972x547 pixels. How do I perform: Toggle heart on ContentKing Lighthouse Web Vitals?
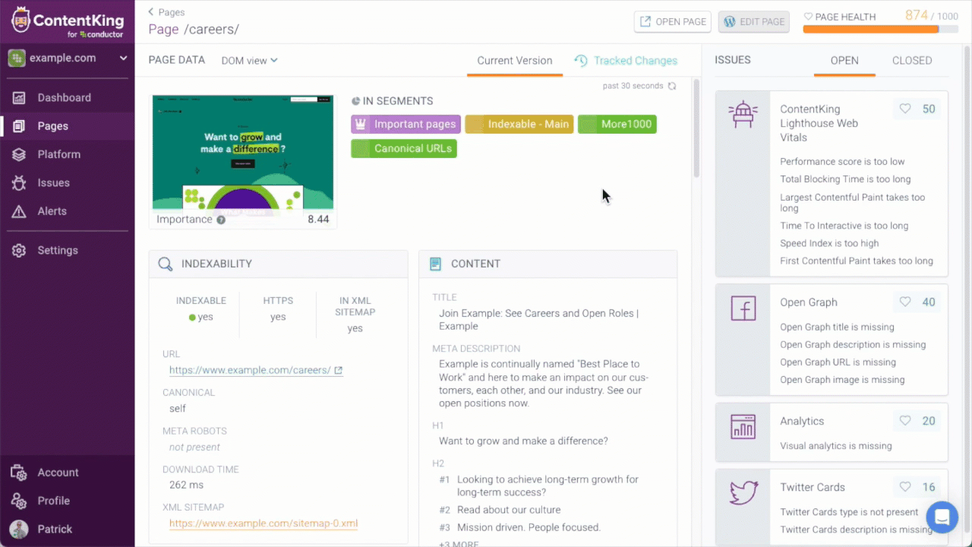coord(905,109)
